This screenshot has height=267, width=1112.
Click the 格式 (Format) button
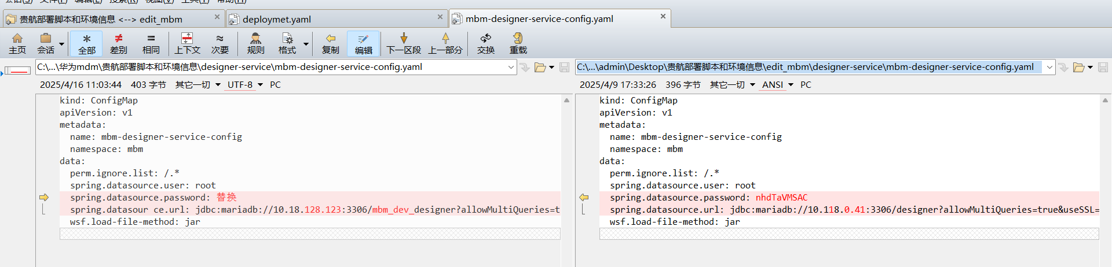click(x=287, y=43)
